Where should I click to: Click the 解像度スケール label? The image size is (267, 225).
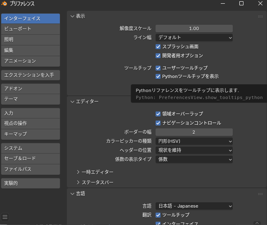pos(135,28)
